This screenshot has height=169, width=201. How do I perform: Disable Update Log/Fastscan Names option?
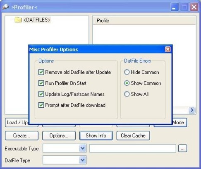click(41, 94)
